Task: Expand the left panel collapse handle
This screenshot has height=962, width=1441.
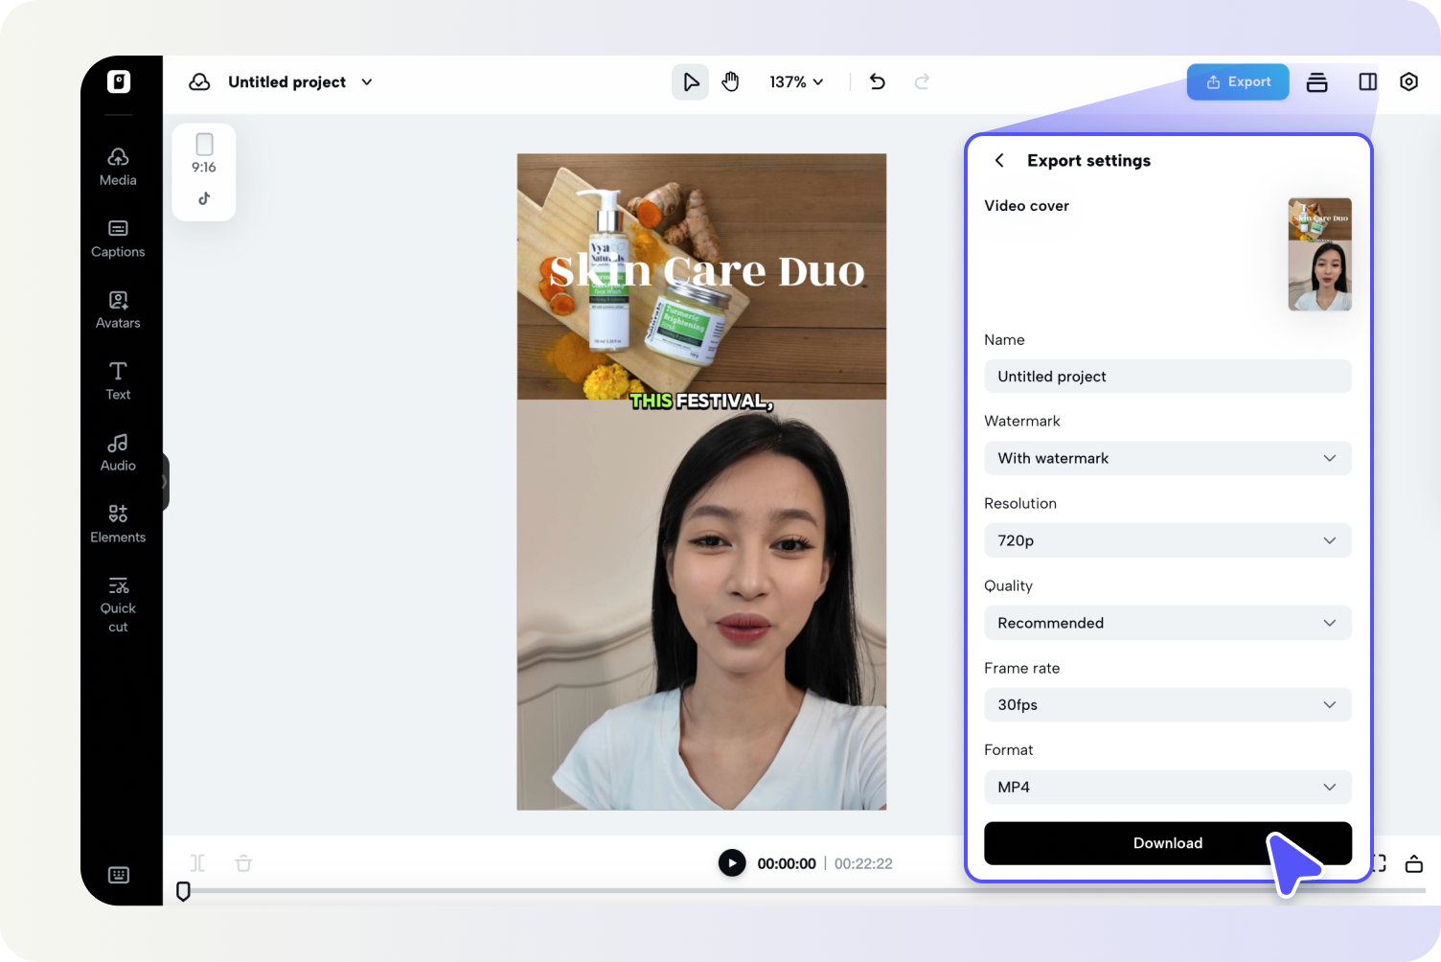Action: [165, 481]
